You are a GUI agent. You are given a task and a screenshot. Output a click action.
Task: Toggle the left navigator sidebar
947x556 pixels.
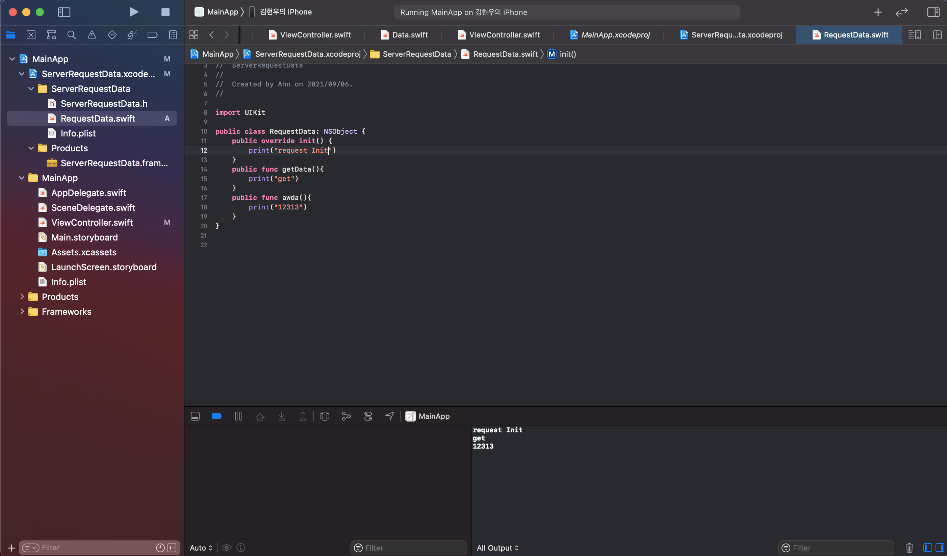point(64,12)
